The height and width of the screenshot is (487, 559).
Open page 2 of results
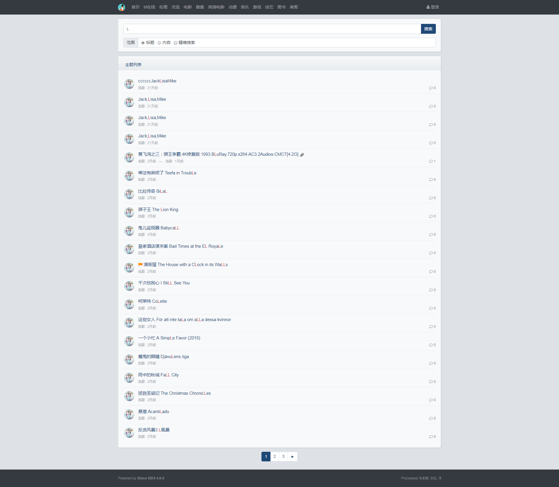click(275, 456)
